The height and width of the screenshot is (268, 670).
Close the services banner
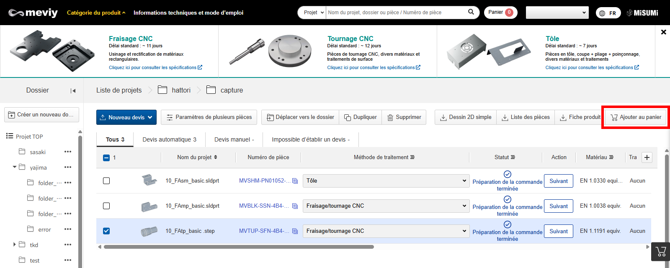click(x=663, y=32)
